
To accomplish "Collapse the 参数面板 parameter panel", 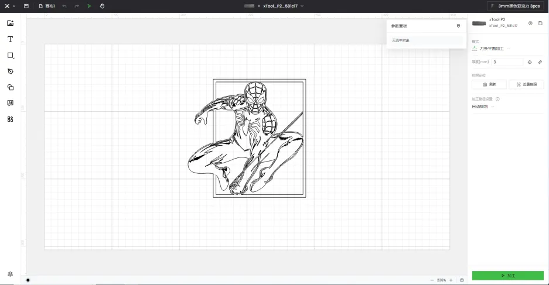I will [x=458, y=26].
